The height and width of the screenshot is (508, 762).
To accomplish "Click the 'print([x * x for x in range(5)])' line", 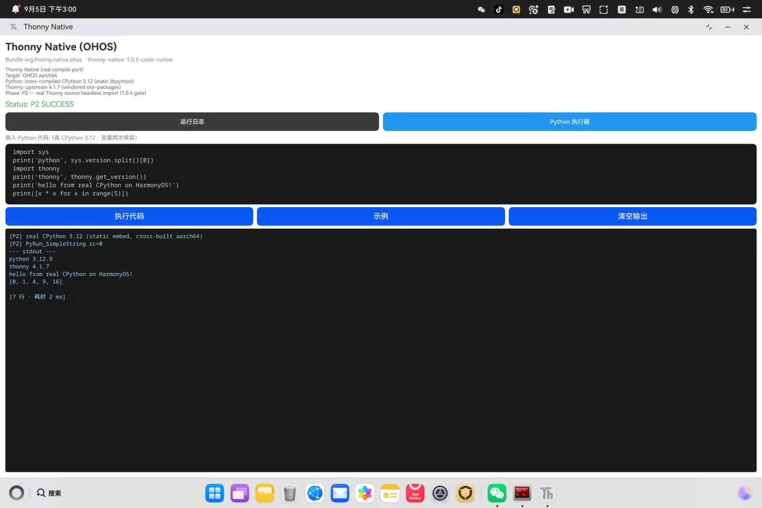I will click(x=70, y=193).
